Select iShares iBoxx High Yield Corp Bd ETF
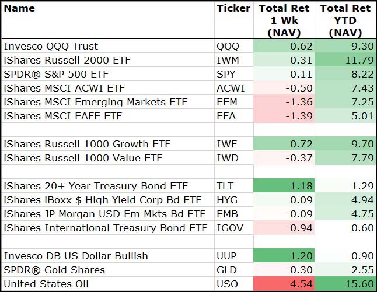Screen dimensions: 377x292 point(102,200)
